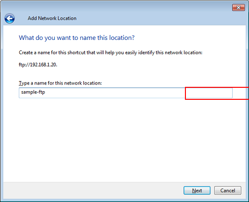Viewport: 249px width, 202px height.
Task: Click empty middle part of name field
Action: [x=112, y=93]
